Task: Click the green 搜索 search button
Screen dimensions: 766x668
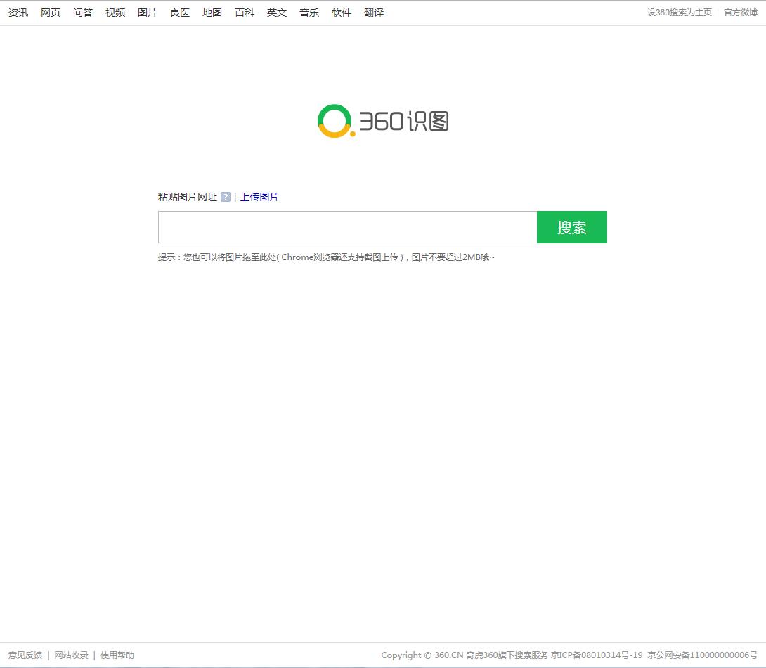Action: tap(572, 227)
